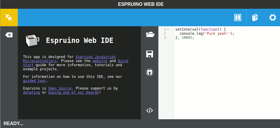Viewport: 280px width, 128px height.
Task: Collapse the fold arrow on line 1
Action: pyautogui.click(x=168, y=29)
